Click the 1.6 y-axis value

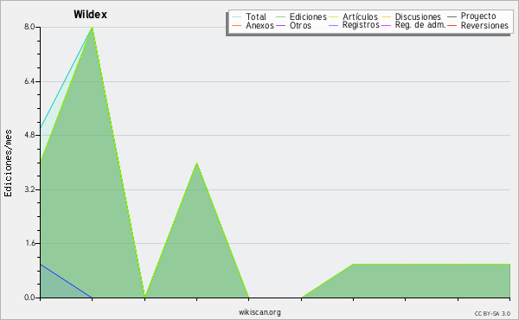(30, 243)
